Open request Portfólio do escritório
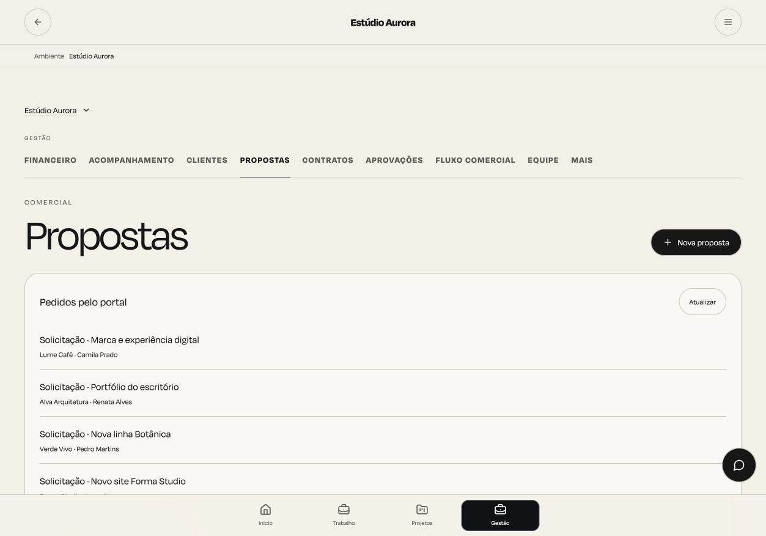766x536 pixels. 383,393
